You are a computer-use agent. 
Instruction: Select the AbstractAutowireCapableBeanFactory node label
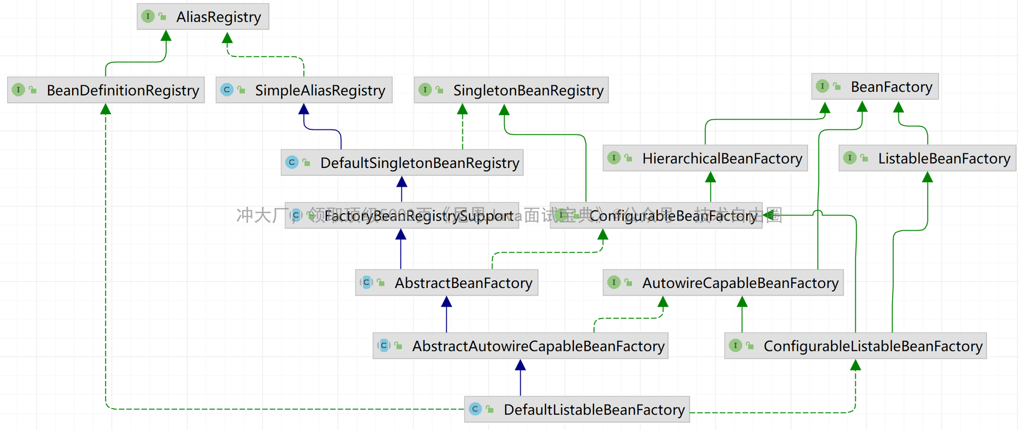pos(538,346)
